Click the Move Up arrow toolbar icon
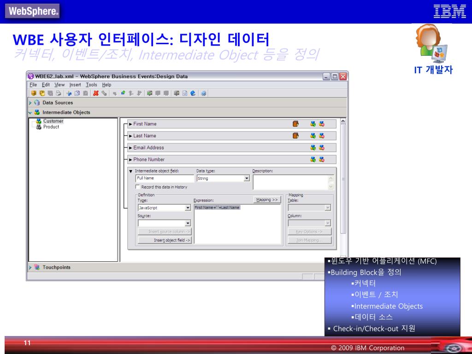 pos(131,93)
